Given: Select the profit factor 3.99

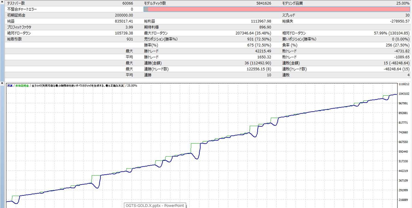Looking at the screenshot, I should [x=129, y=27].
